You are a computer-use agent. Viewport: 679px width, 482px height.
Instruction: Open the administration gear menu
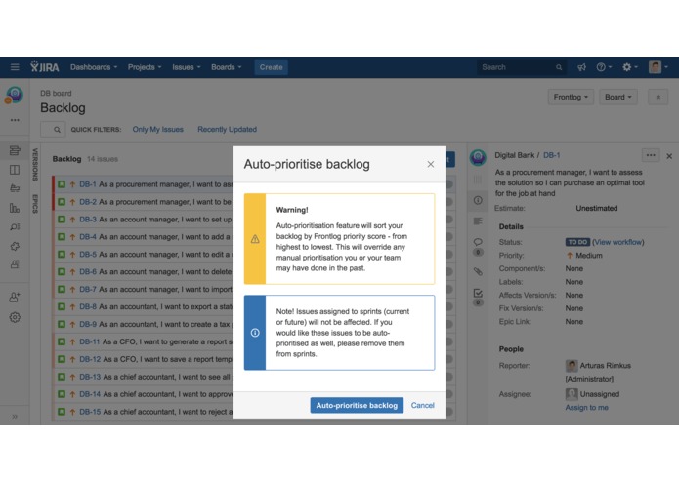coord(629,67)
